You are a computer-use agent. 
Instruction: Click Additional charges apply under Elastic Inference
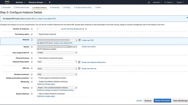(x=46, y=96)
